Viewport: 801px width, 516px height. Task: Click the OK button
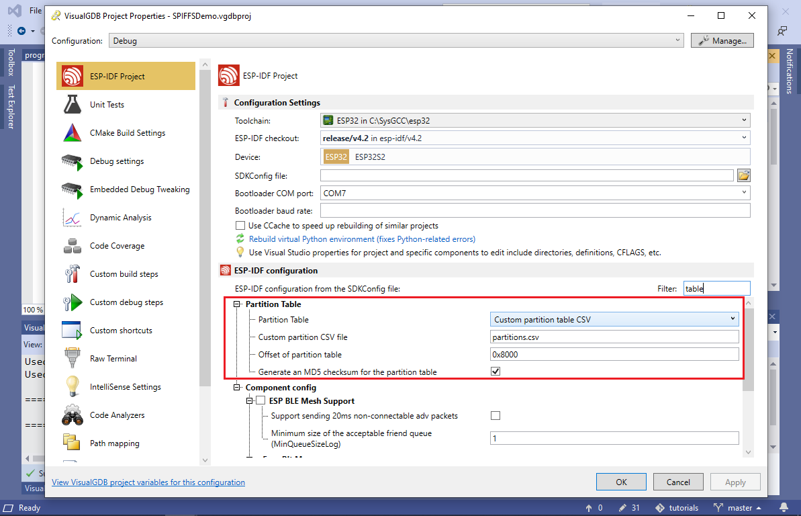click(x=621, y=482)
